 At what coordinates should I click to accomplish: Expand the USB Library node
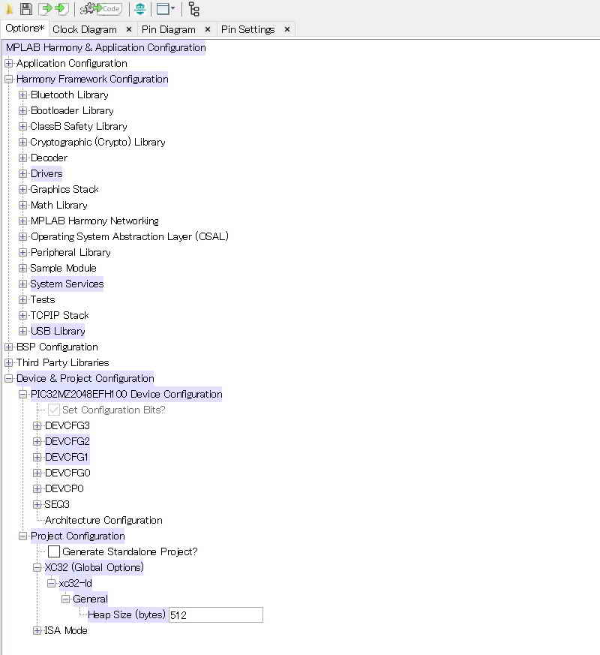tap(23, 332)
